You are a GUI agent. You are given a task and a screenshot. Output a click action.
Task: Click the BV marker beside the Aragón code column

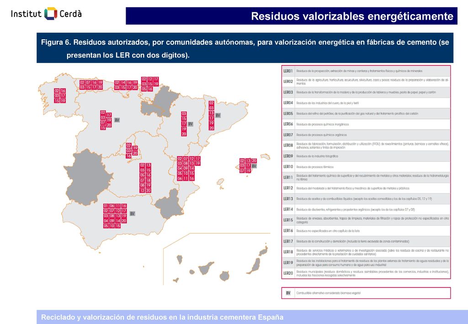point(191,124)
